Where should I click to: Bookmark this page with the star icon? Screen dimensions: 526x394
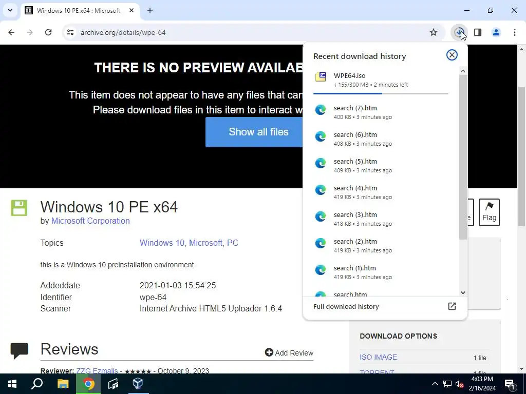coord(434,32)
